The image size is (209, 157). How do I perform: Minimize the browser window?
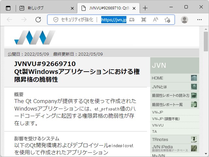[x=171, y=7]
